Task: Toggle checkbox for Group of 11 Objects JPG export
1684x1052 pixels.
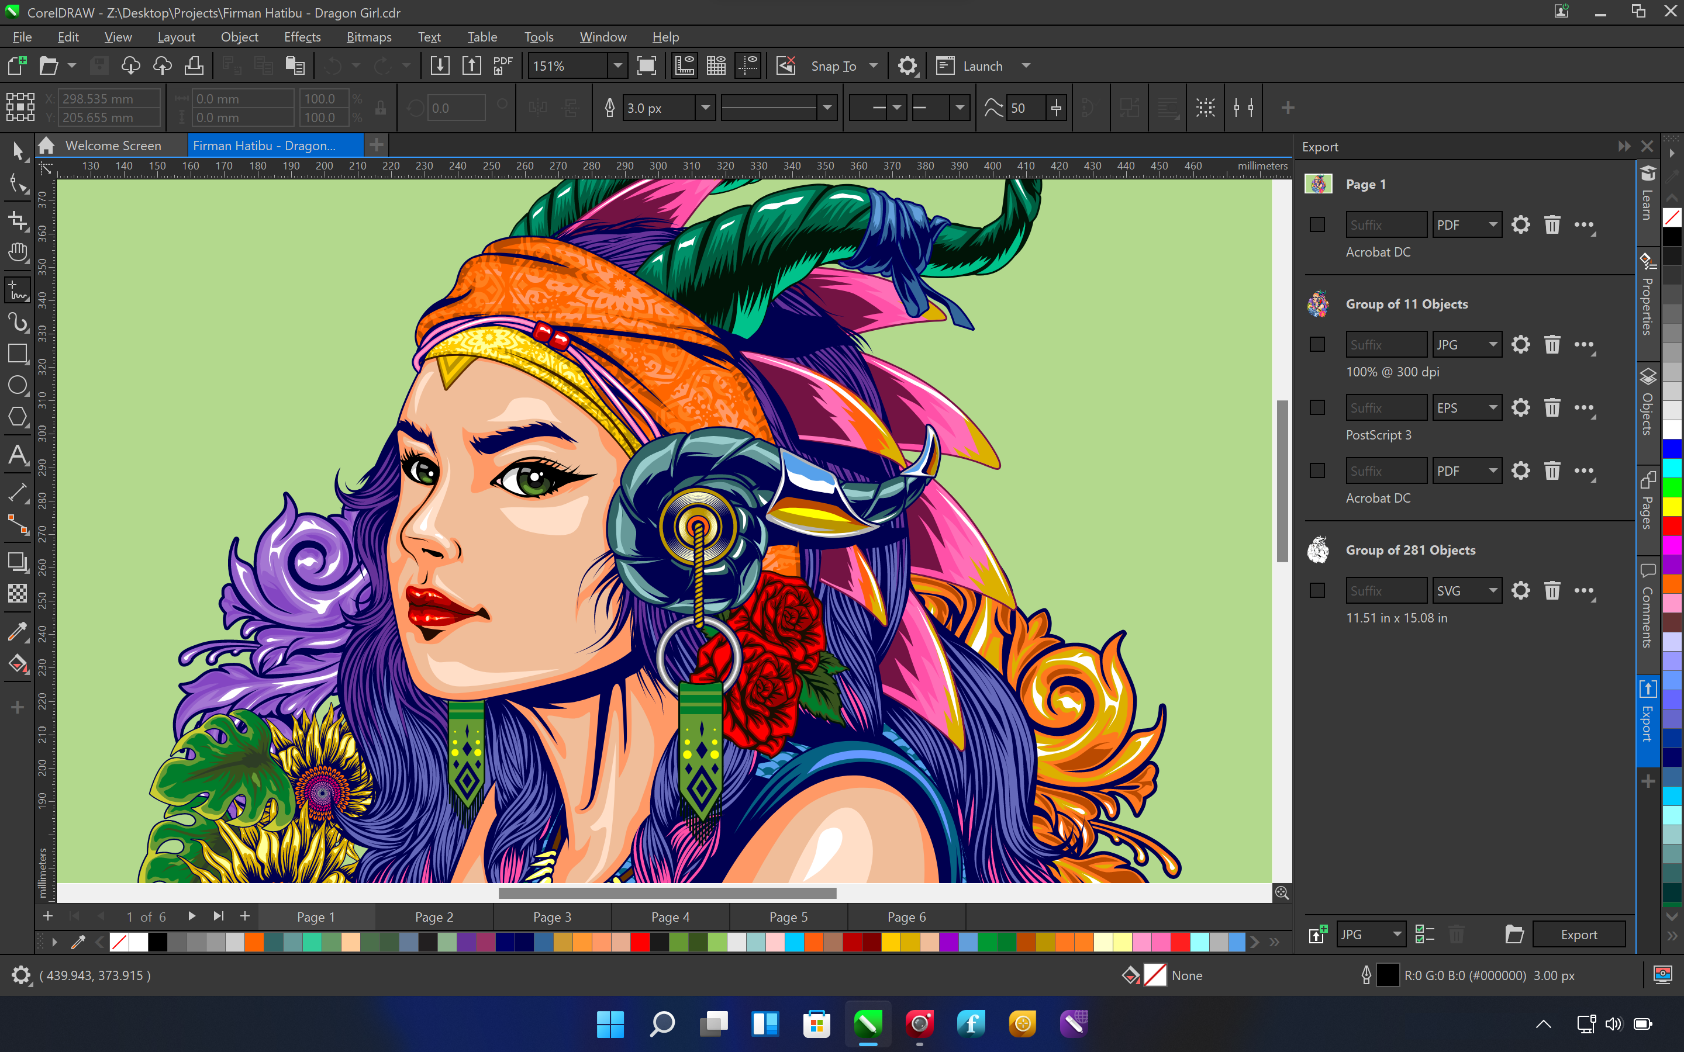Action: point(1317,344)
